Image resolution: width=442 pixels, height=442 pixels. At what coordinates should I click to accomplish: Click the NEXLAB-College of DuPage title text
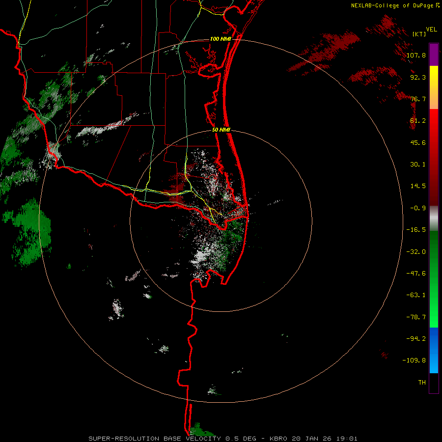392,5
